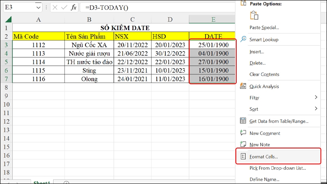Click the cancel X icon in formula bar
The image size is (327, 184).
coord(55,7)
